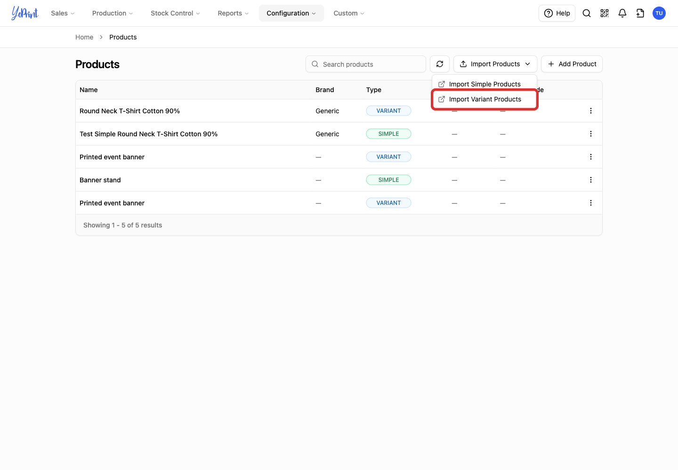Screen dimensions: 678x470
Task: Click the Products breadcrumb
Action: 123,37
